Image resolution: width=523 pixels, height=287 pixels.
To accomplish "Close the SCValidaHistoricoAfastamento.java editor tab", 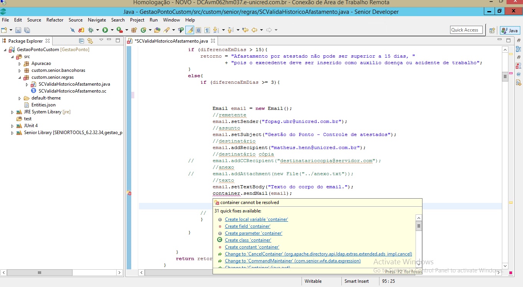I will 213,41.
